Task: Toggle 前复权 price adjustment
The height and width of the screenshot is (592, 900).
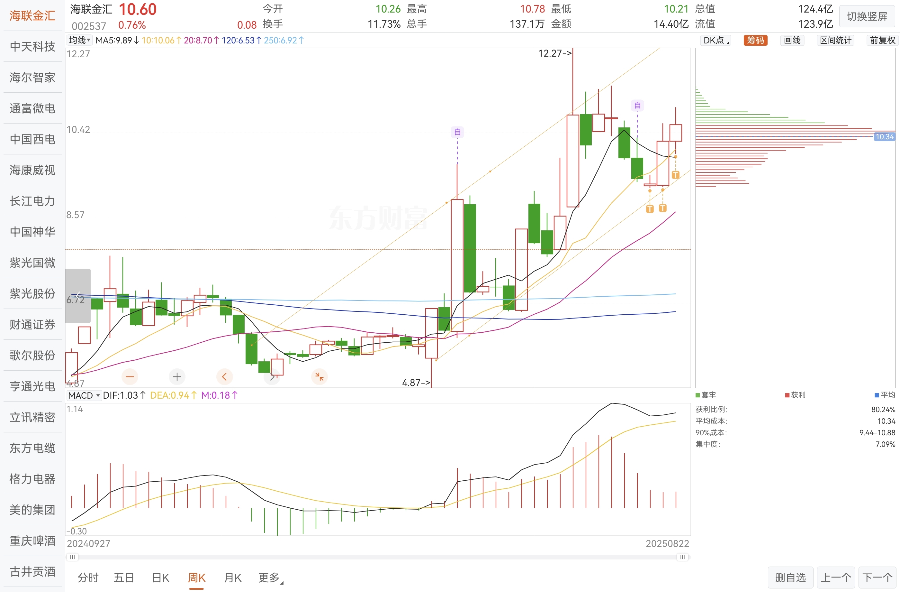Action: [883, 41]
